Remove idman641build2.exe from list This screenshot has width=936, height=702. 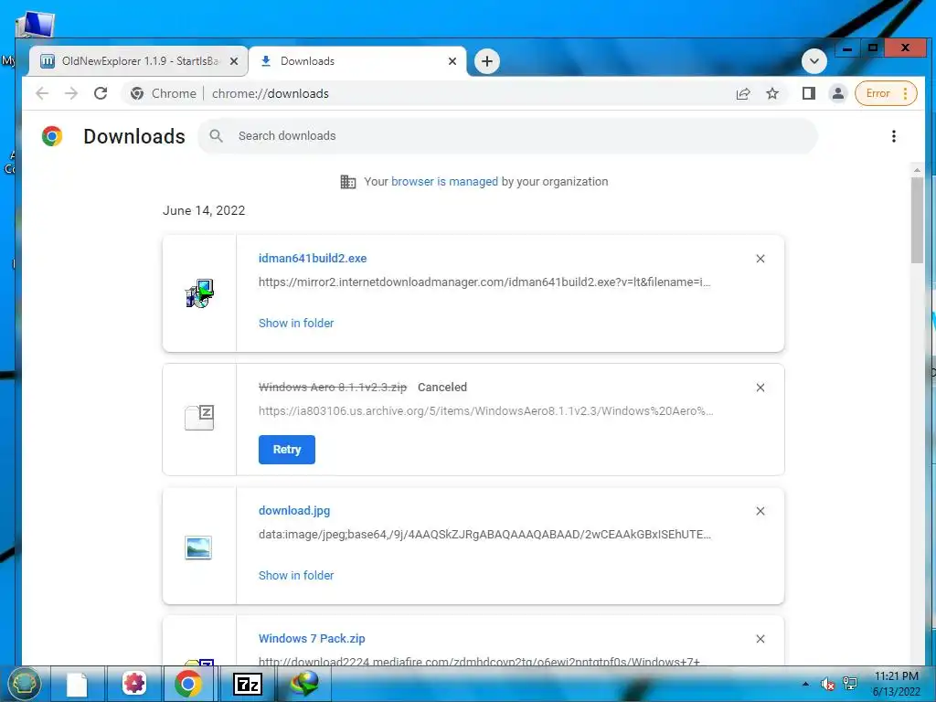tap(760, 259)
